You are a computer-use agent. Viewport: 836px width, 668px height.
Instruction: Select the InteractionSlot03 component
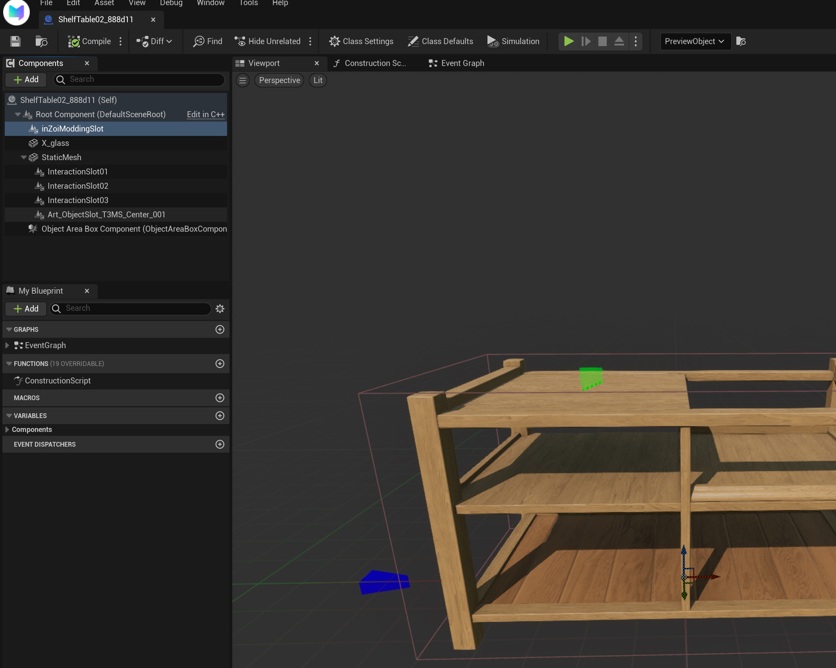pyautogui.click(x=116, y=200)
